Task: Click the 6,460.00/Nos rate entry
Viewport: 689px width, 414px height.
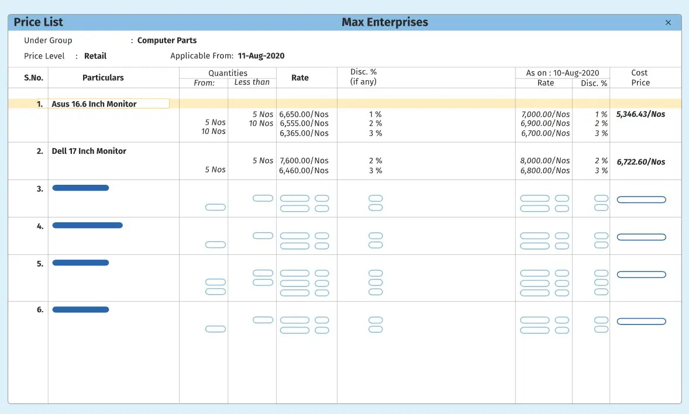Action: 304,171
